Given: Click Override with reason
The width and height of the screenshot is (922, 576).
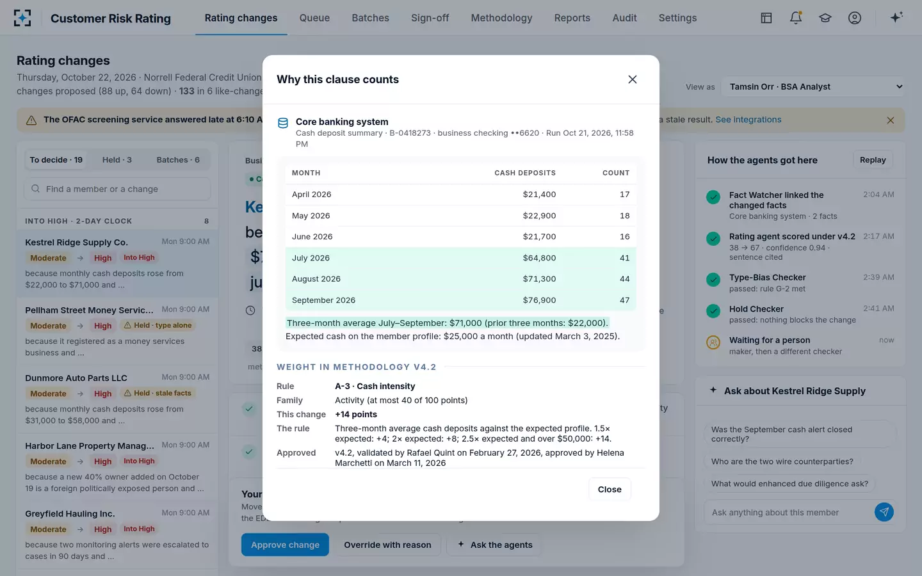Looking at the screenshot, I should point(387,545).
